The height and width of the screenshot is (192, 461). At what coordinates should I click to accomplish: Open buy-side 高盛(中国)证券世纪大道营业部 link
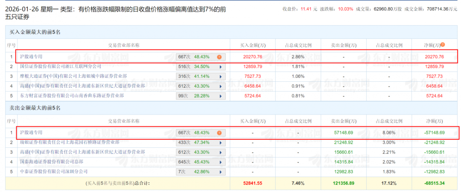tap(82, 86)
